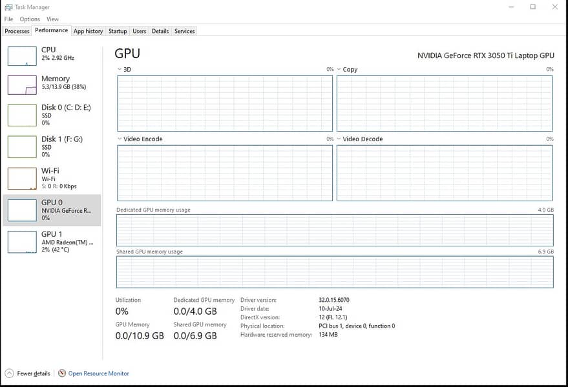Screen dimensions: 568x387
Task: Click the Open Resource Monitor link
Action: point(98,373)
